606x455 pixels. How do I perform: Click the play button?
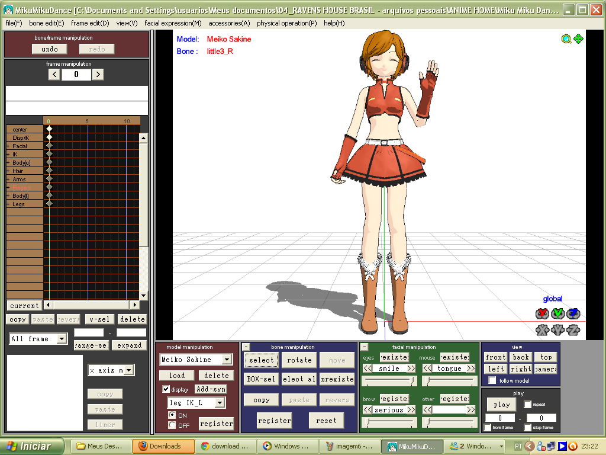(x=501, y=404)
